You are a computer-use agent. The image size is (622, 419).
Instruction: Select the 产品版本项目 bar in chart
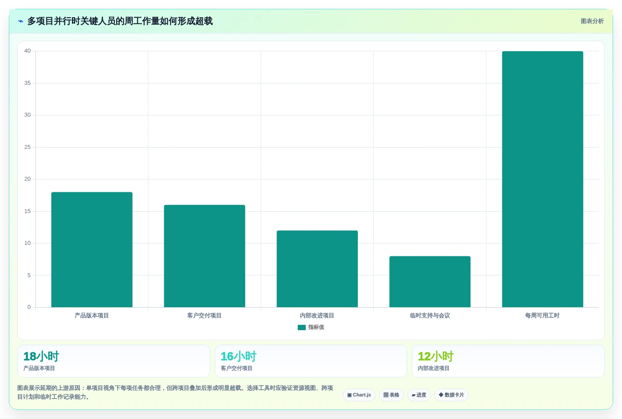click(x=92, y=250)
